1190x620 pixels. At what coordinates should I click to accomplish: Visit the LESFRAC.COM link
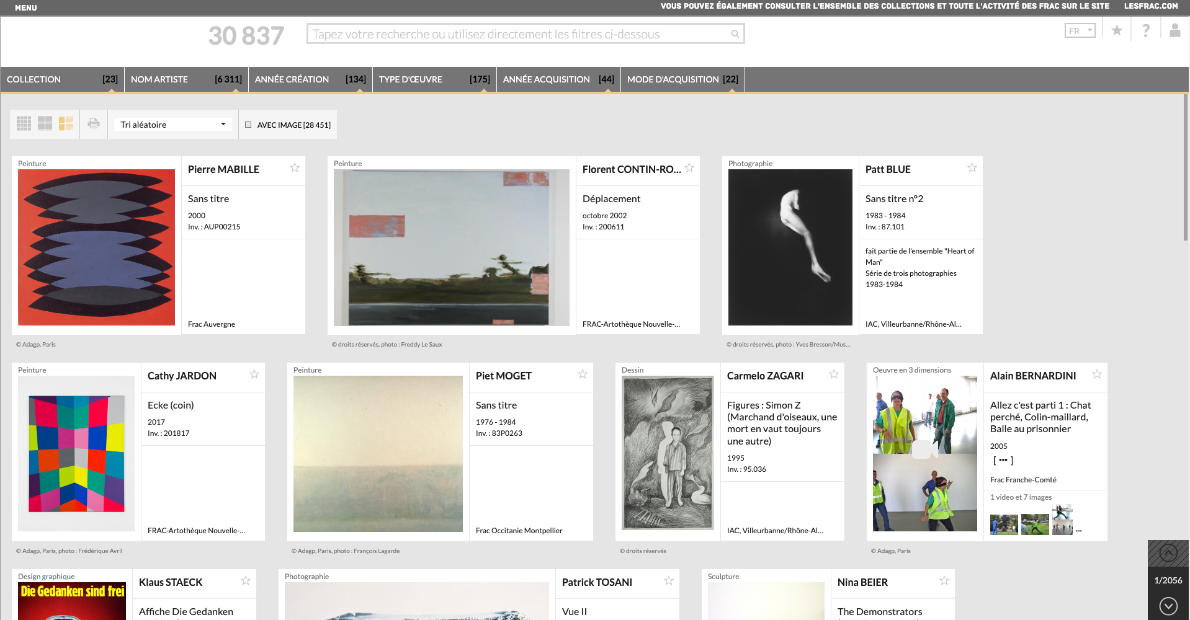(x=1150, y=6)
